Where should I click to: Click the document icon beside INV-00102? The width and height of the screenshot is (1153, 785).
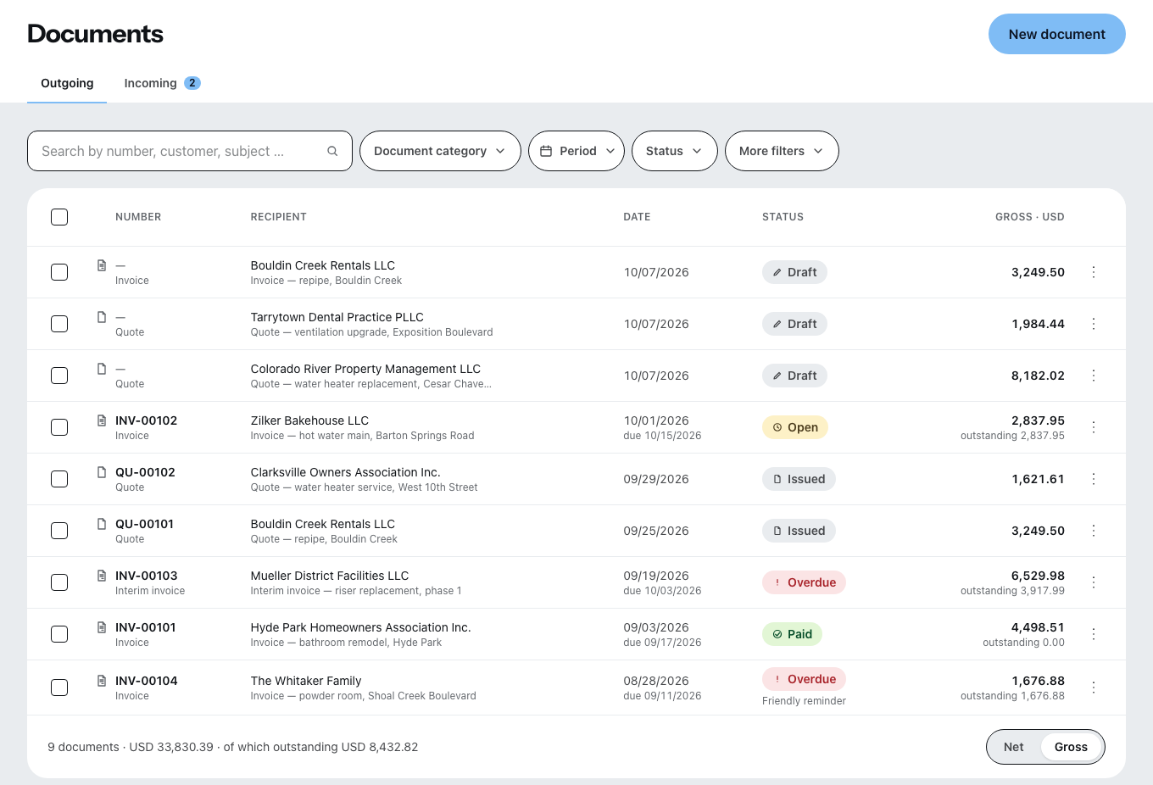point(102,420)
